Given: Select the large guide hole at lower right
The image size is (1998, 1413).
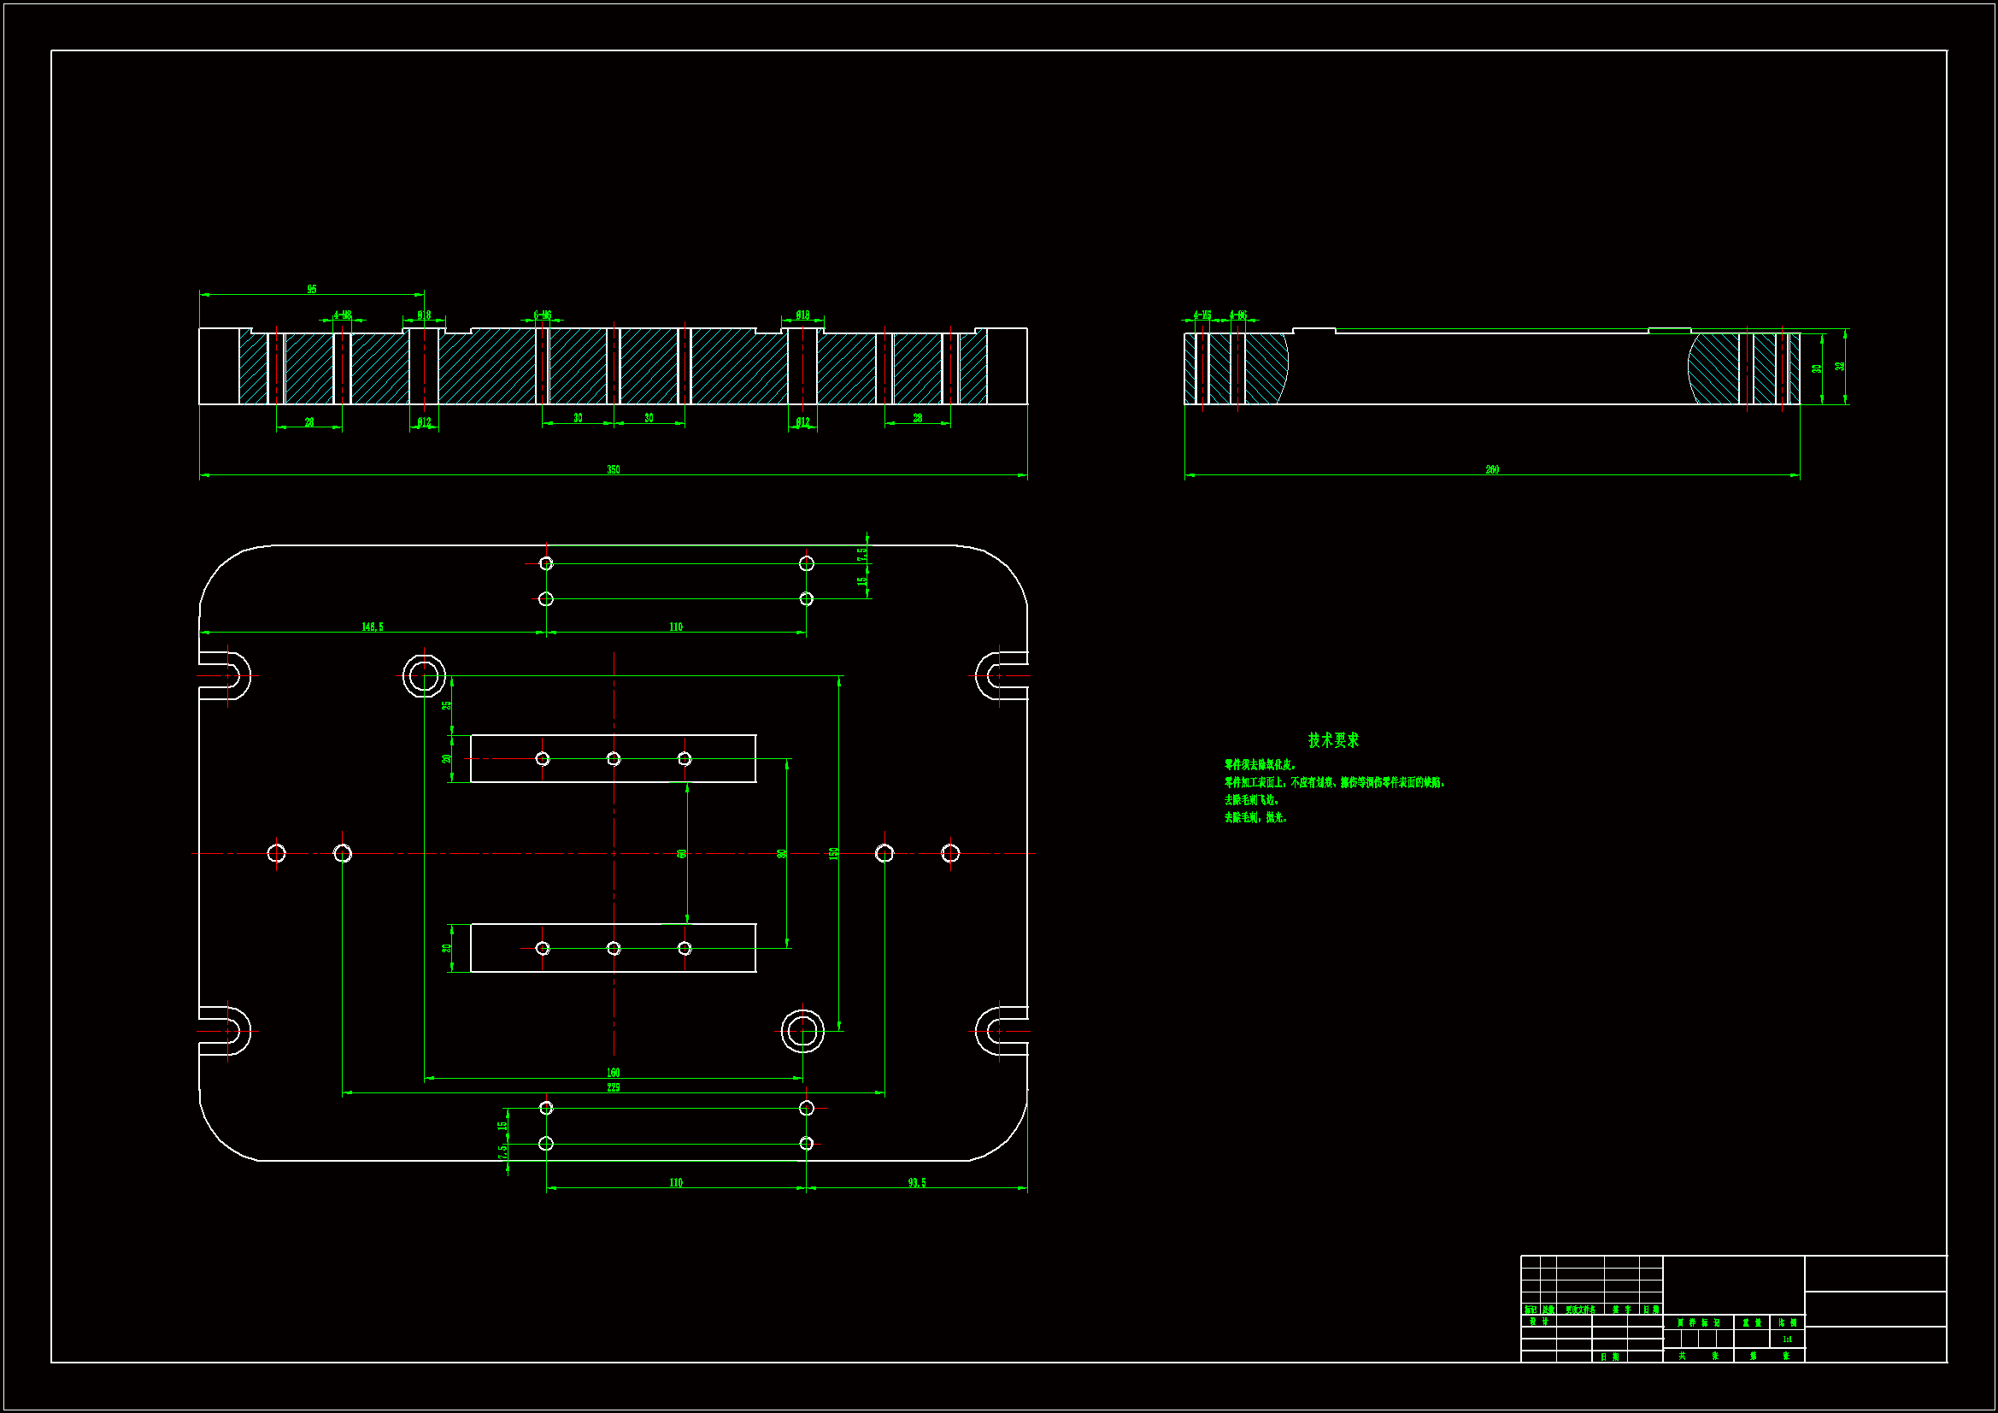Looking at the screenshot, I should pos(802,1031).
